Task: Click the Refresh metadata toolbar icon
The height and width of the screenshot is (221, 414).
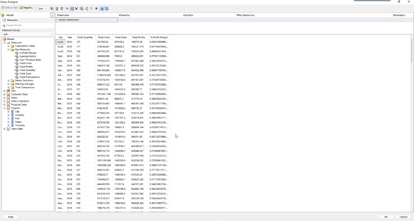Action: pos(52,8)
